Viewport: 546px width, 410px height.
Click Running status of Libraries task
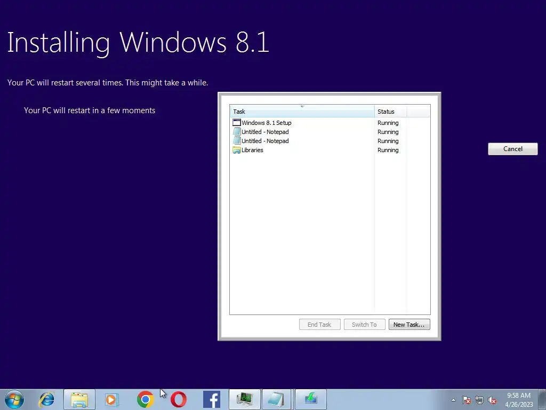pos(388,150)
